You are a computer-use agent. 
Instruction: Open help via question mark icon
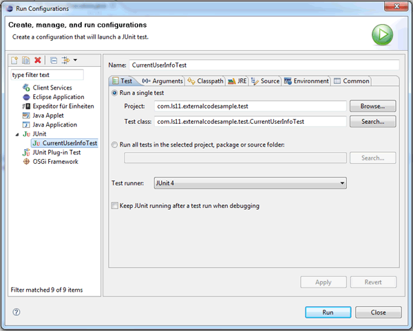[x=17, y=312]
